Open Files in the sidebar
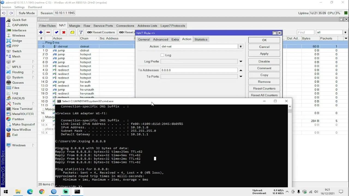 [x=16, y=88]
